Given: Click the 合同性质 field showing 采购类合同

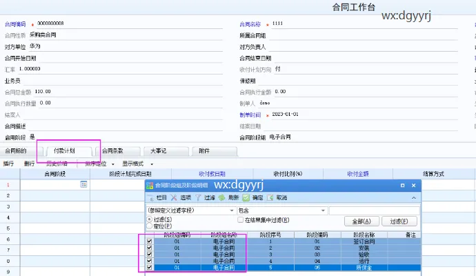Looking at the screenshot, I should click(x=126, y=35).
